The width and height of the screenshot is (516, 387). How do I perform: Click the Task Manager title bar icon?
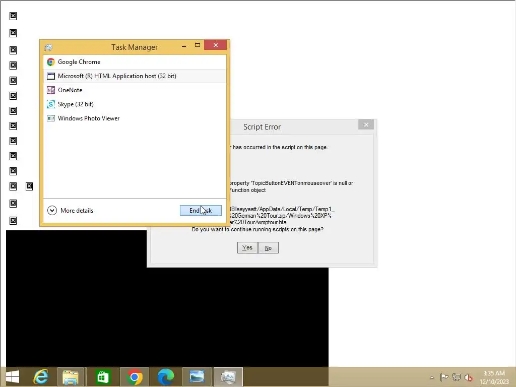(x=48, y=47)
